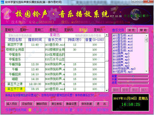Click the music list scroll-up arrow
Image resolution: width=154 pixels, height=115 pixels.
[x=147, y=36]
